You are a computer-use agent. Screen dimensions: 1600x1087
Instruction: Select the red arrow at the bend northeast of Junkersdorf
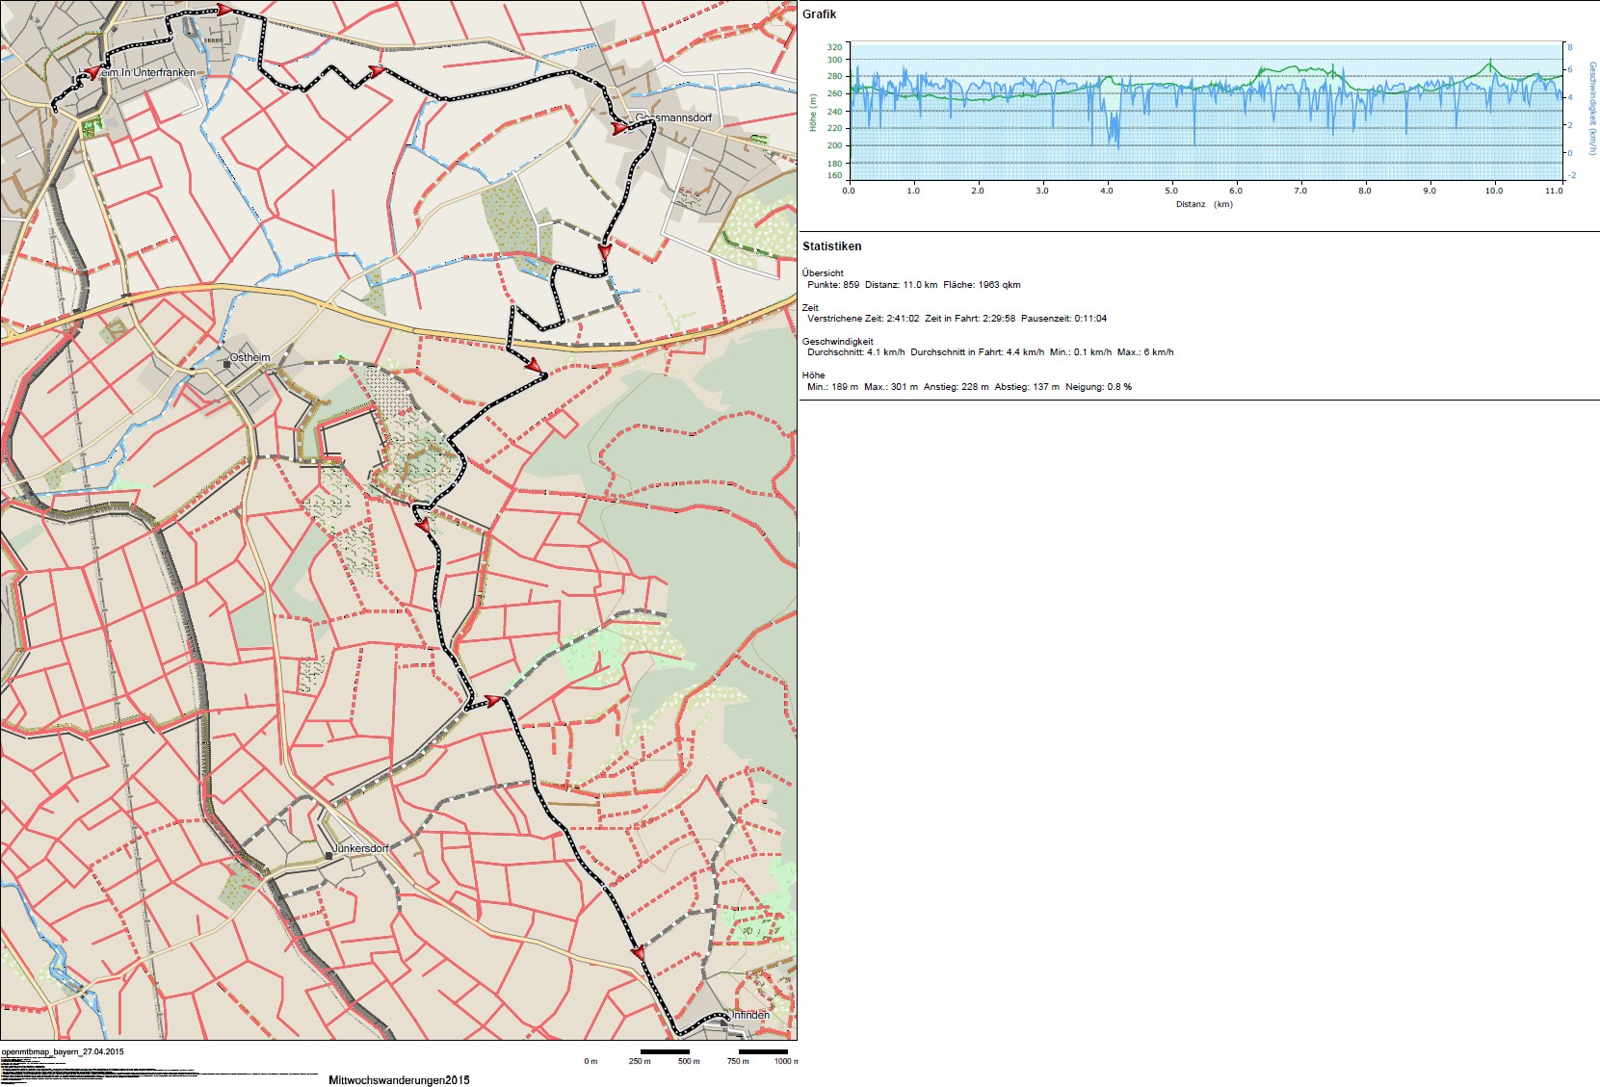494,701
